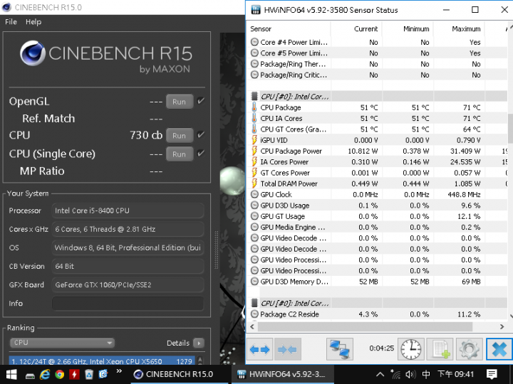Click the volume speaker tray icon

[410, 374]
